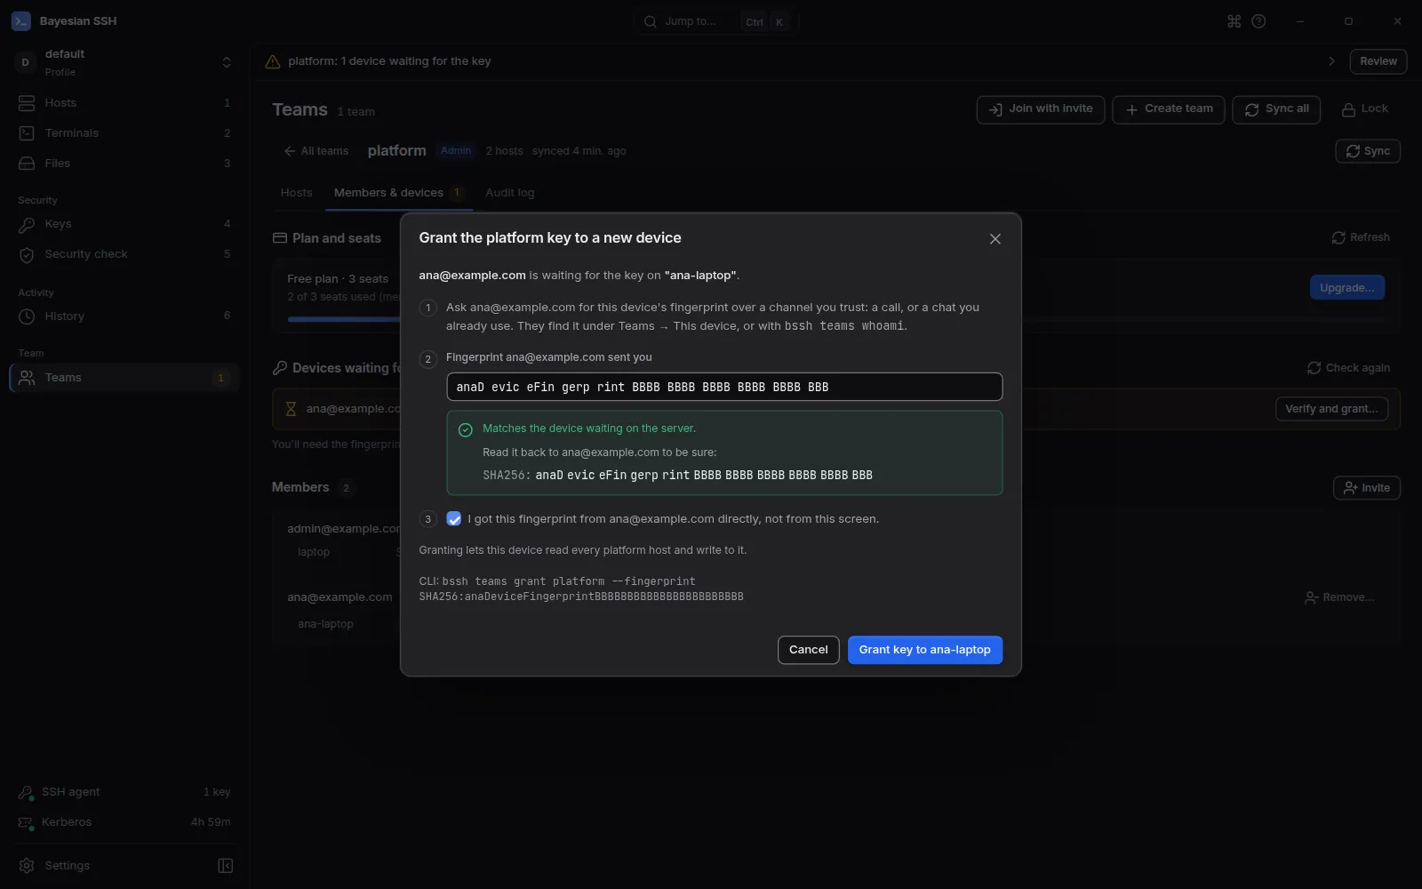Click the Lock button

coord(1364,109)
